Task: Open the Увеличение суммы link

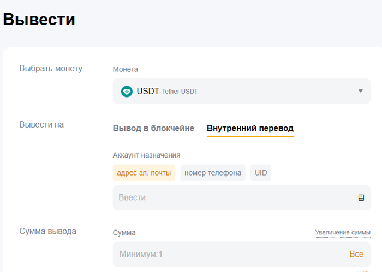Action: (342, 233)
